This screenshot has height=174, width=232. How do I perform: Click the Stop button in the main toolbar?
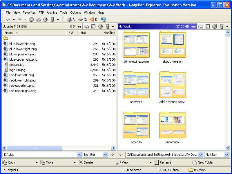[x=31, y=19]
